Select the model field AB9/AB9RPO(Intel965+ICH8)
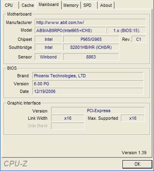 pos(70,30)
